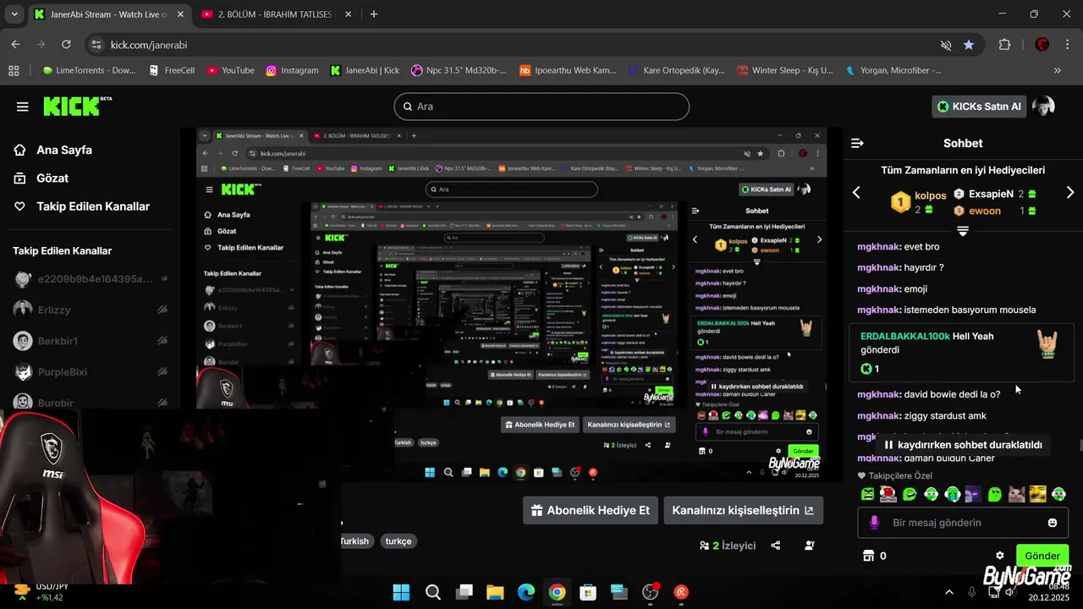Open Windows Start menu
The image size is (1083, 609).
(x=401, y=593)
